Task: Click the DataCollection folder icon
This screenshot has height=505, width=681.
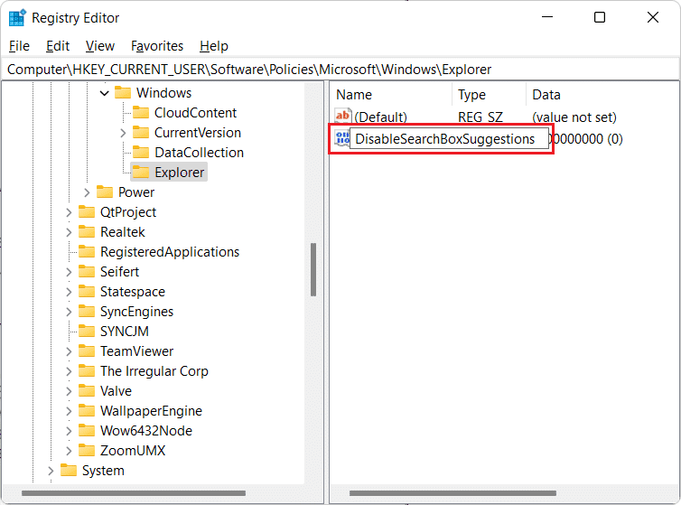Action: pyautogui.click(x=141, y=153)
